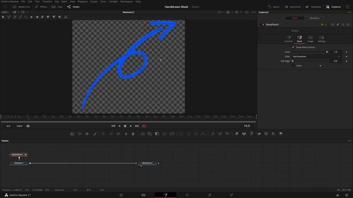Switch to the Edit page
Image resolution: width=353 pixels, height=198 pixels.
[143, 195]
